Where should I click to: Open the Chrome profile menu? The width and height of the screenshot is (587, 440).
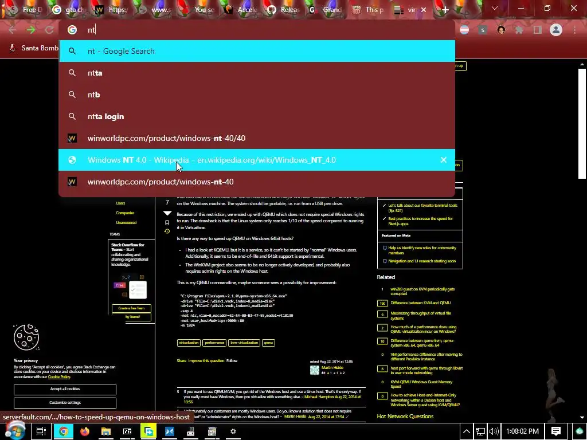coord(556,30)
